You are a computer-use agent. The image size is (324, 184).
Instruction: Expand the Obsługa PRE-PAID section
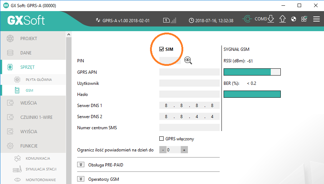[x=81, y=165]
